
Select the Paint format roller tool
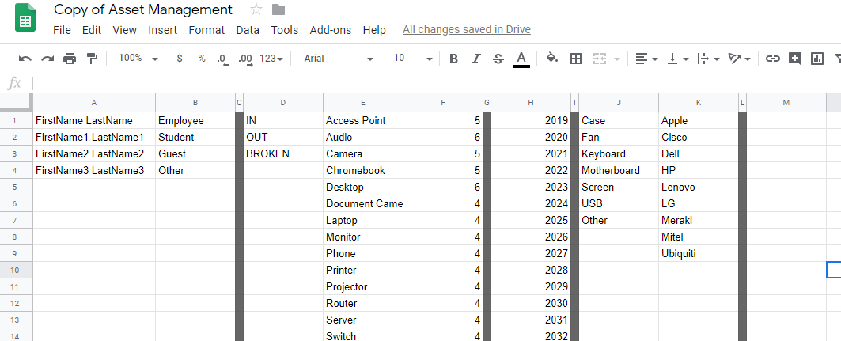92,59
